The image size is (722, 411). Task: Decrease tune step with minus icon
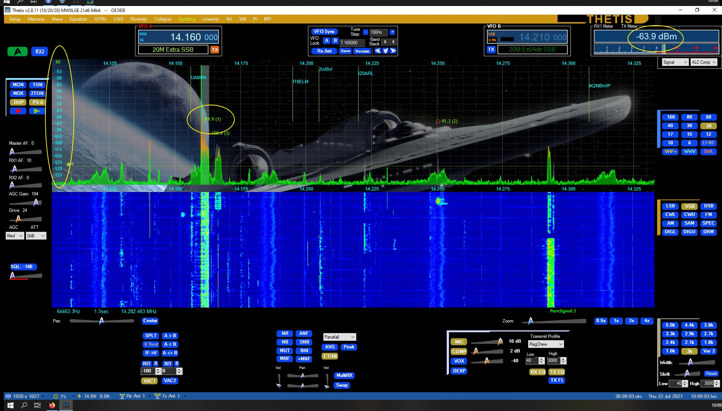click(366, 32)
